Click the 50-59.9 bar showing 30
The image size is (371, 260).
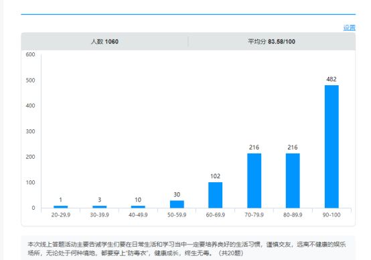(177, 204)
